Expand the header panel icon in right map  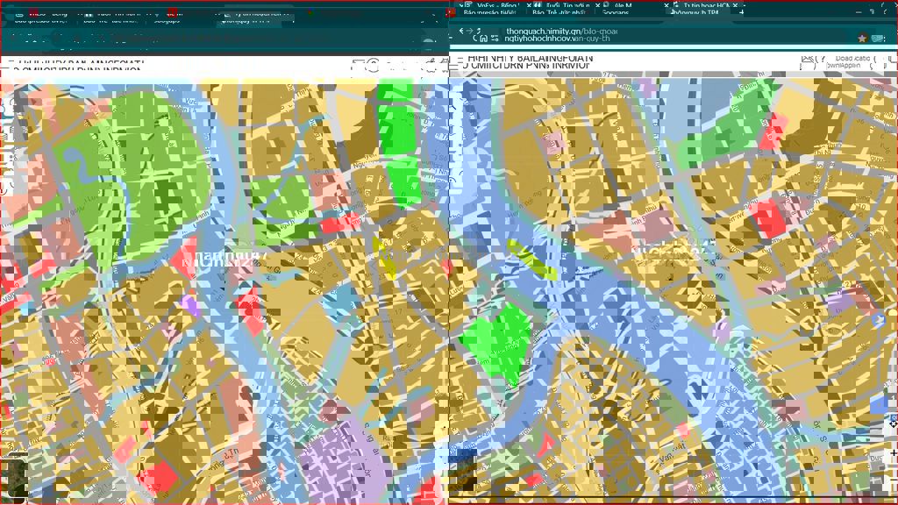[808, 62]
